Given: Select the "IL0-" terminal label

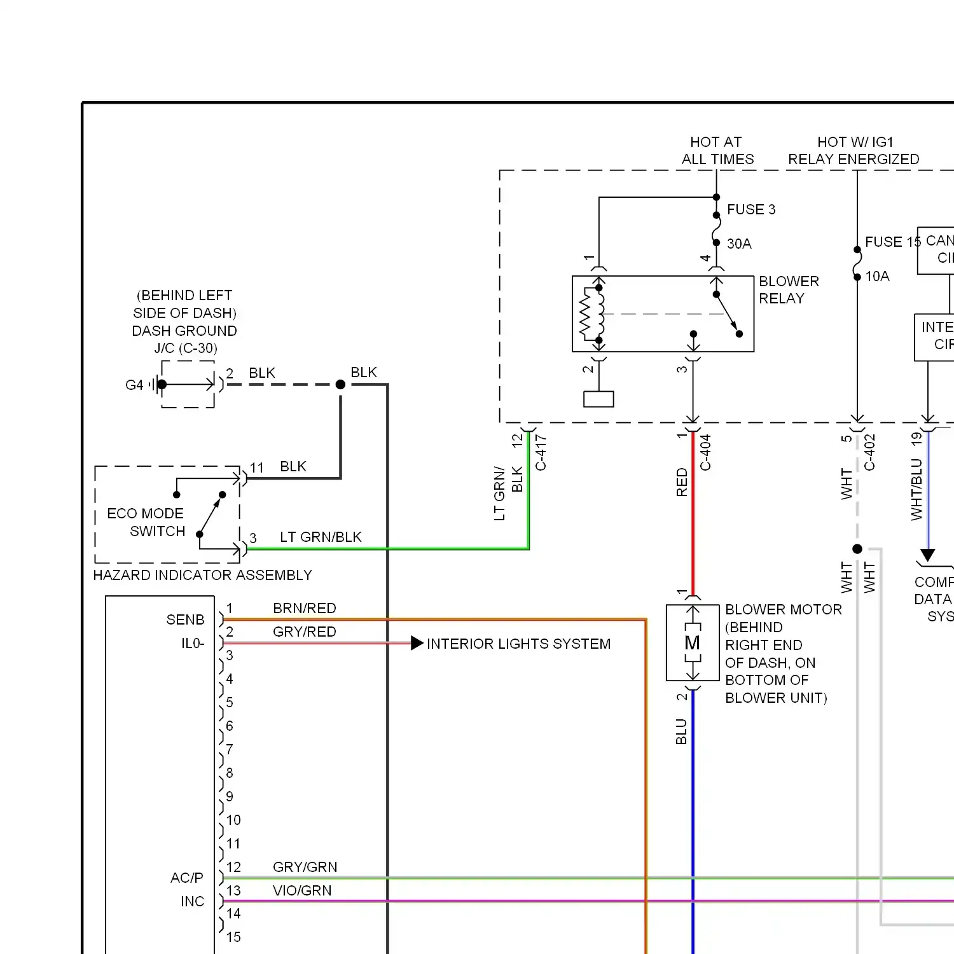Looking at the screenshot, I should (x=193, y=643).
